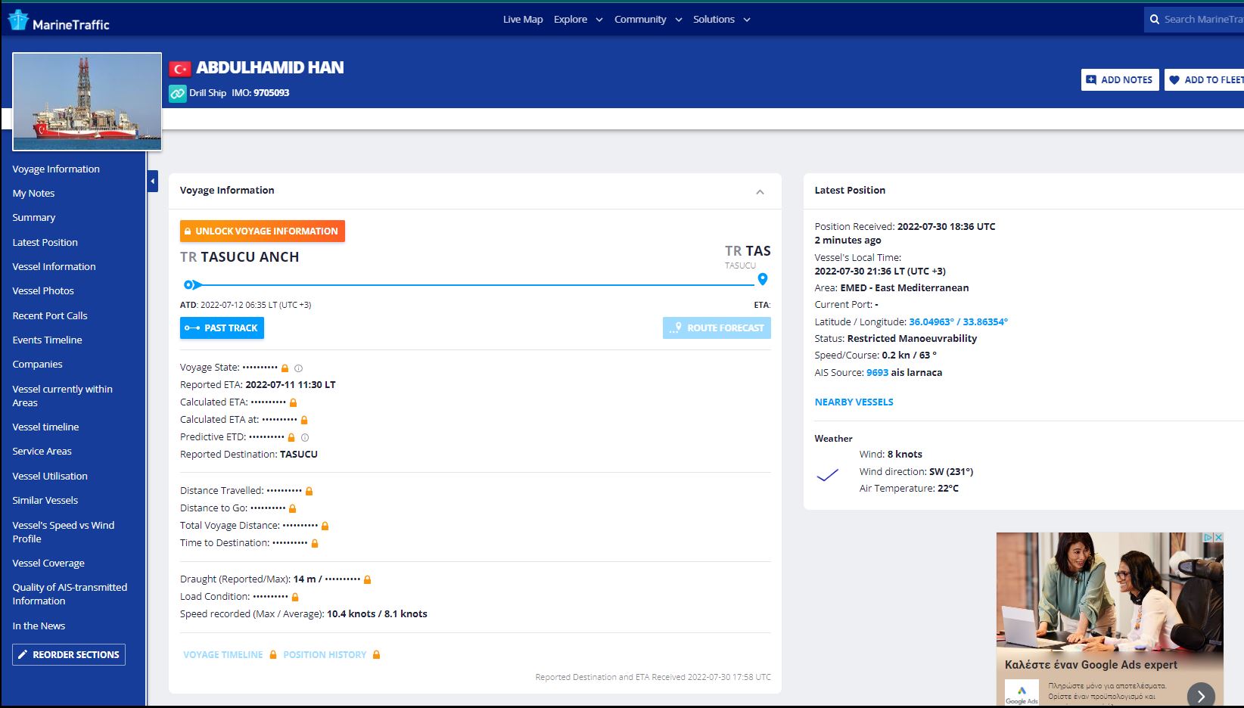
Task: Click the MarineTraffic ship logo icon
Action: (18, 20)
